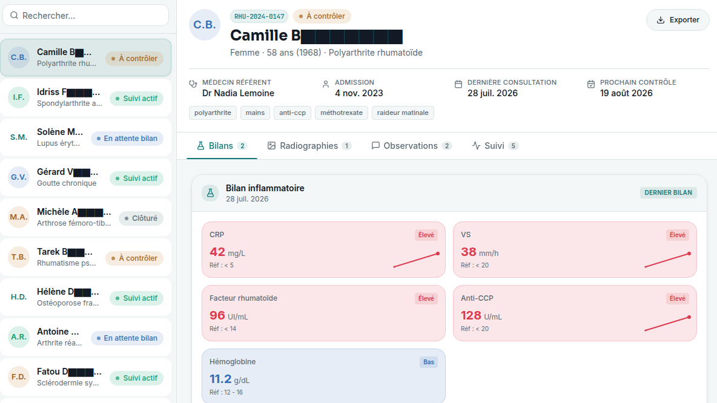Click the flask icon in Bilan inflammatoire header

click(x=210, y=193)
